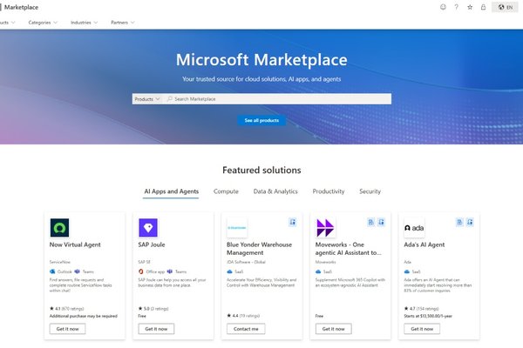Viewport: 523px width, 348px height.
Task: Click the rating star on Blue Yonder card
Action: [x=228, y=315]
